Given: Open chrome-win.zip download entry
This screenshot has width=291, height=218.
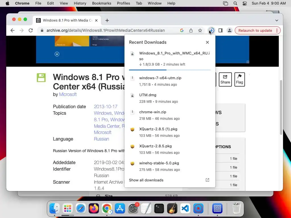Looking at the screenshot, I should coord(170,115).
